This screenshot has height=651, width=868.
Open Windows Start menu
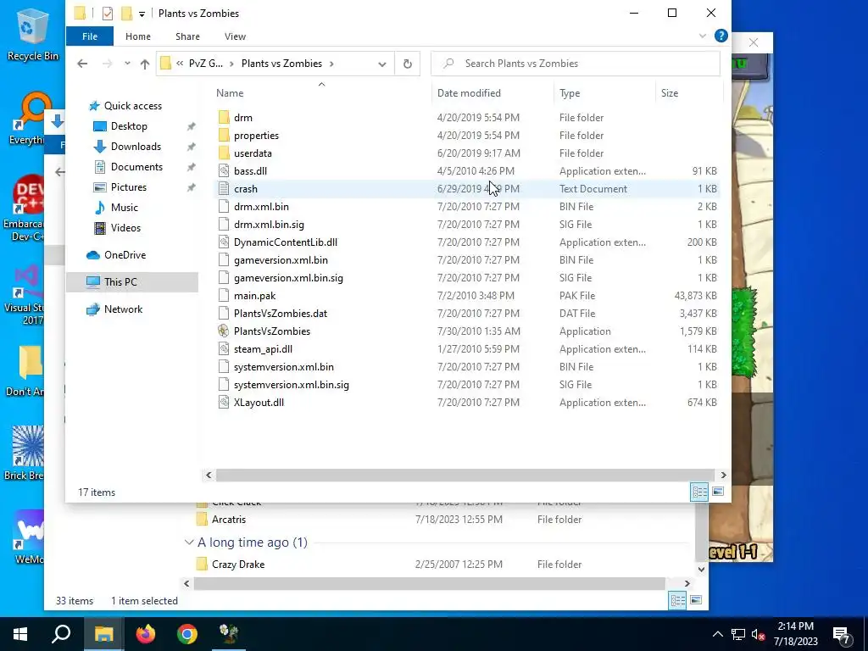pyautogui.click(x=20, y=634)
